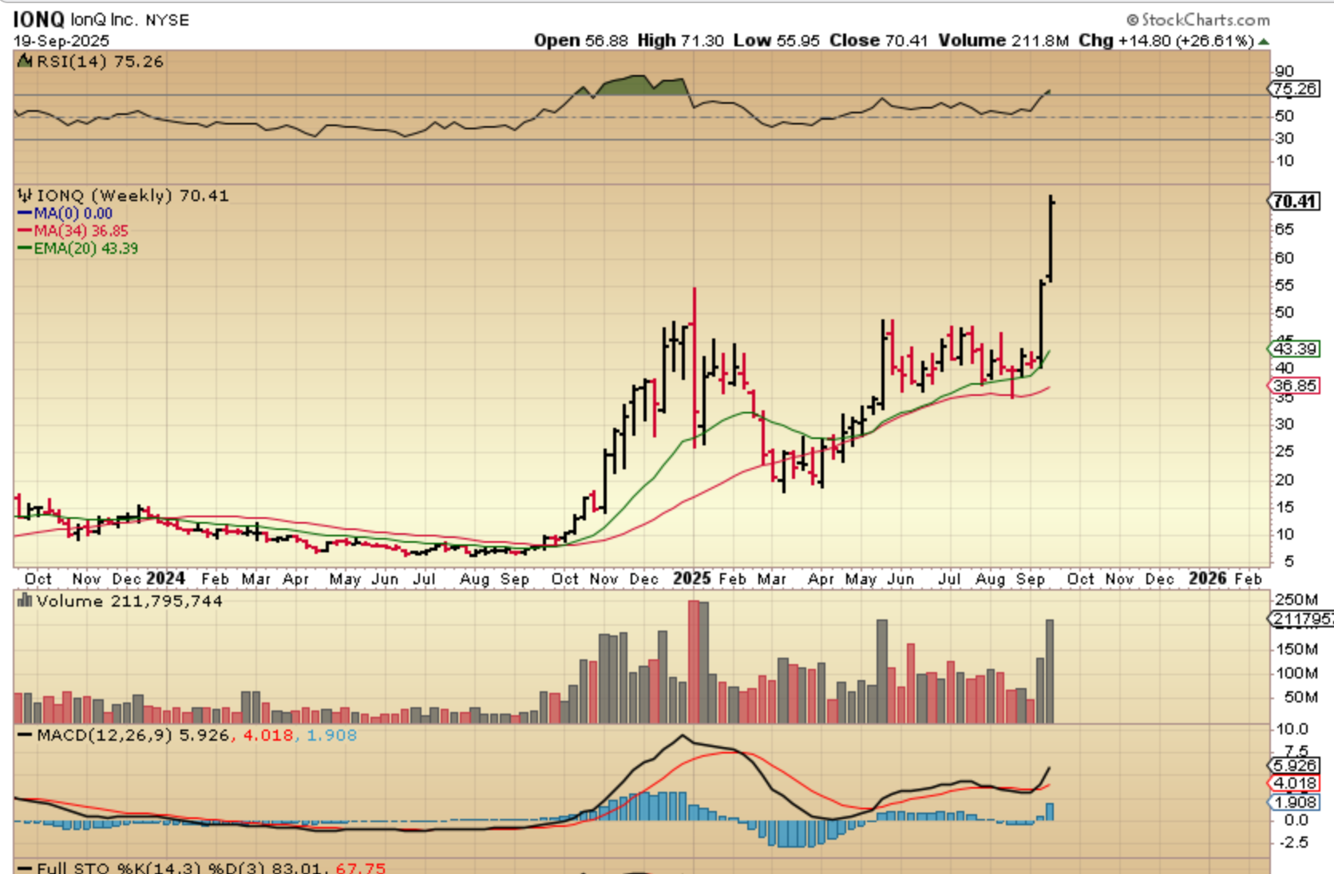The height and width of the screenshot is (874, 1334).
Task: Click the 2025 label on time axis
Action: 691,578
